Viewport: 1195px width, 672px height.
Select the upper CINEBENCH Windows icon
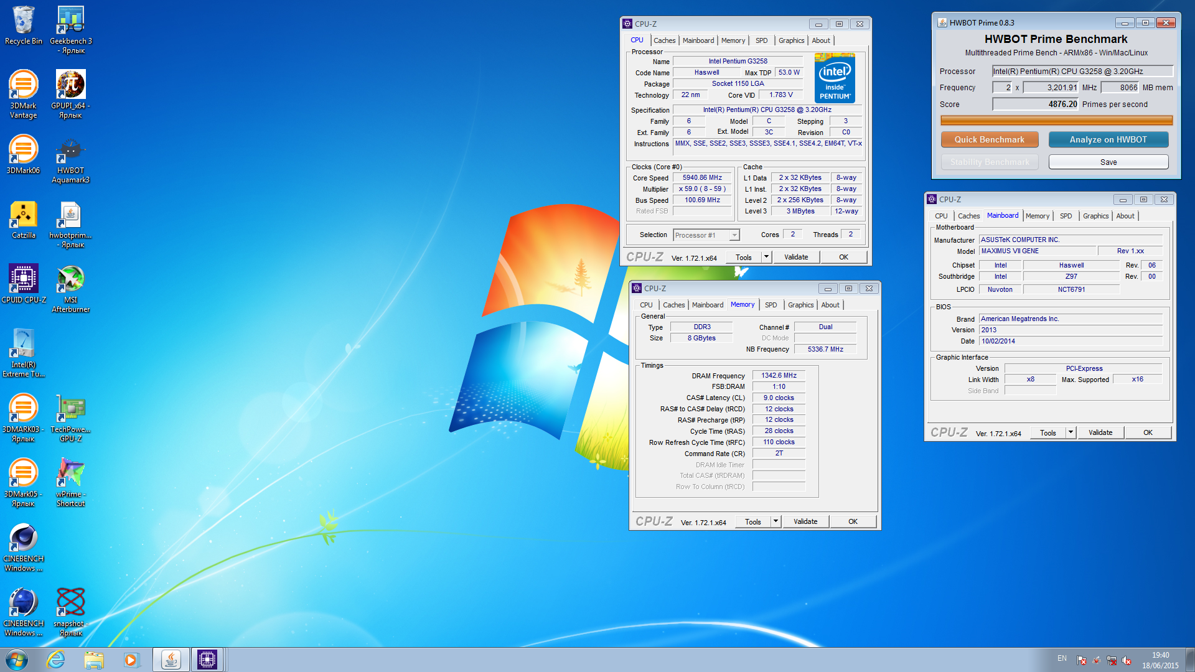[x=24, y=548]
